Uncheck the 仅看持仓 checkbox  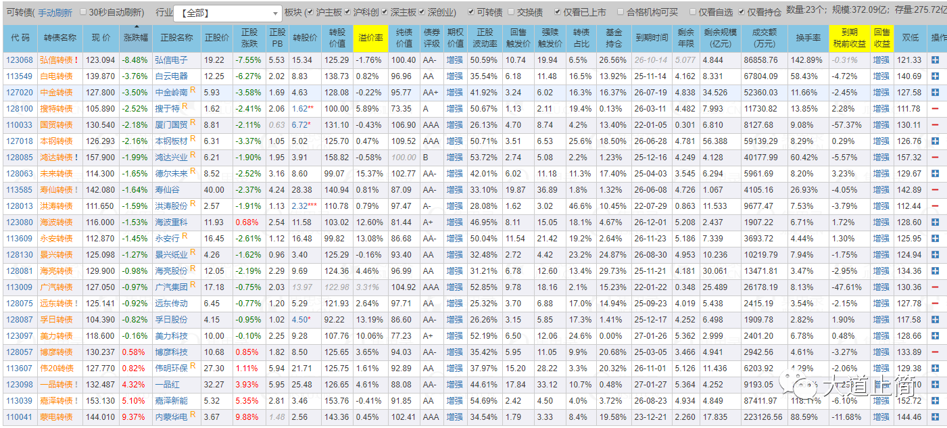[x=742, y=12]
